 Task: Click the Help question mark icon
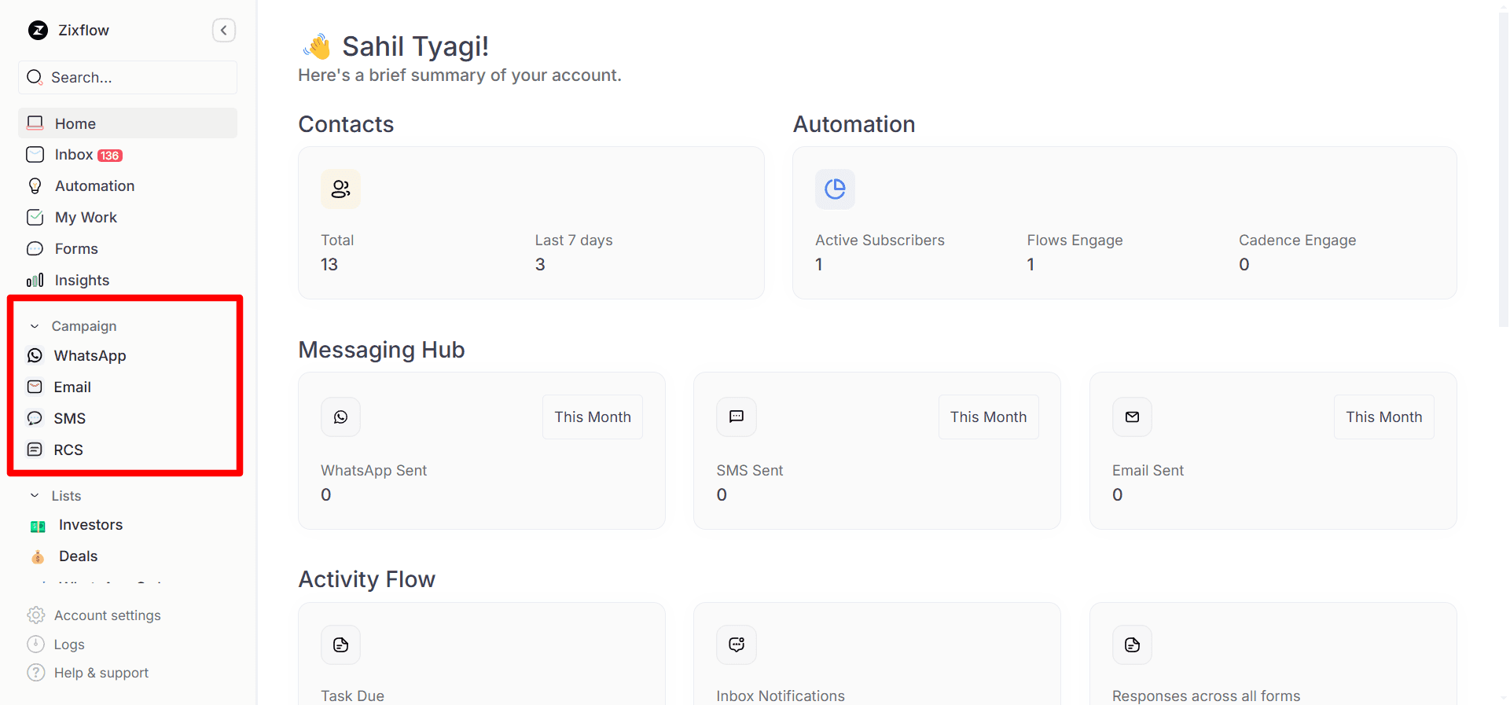click(x=36, y=673)
